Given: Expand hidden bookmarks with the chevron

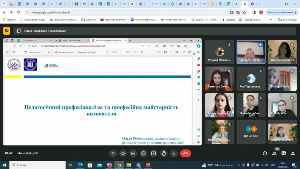Looking at the screenshot, I should (x=270, y=20).
